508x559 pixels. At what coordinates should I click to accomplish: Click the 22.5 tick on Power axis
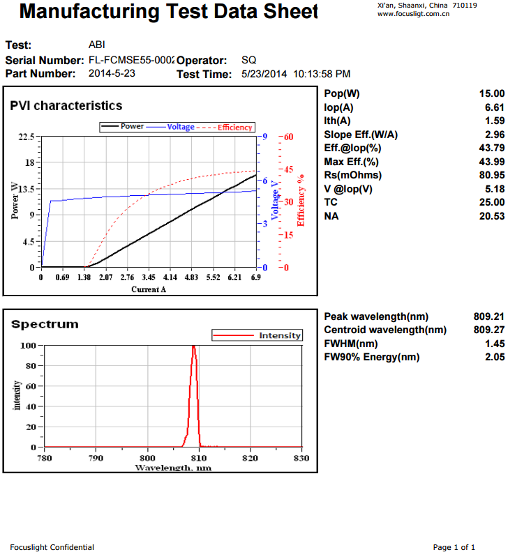click(27, 137)
